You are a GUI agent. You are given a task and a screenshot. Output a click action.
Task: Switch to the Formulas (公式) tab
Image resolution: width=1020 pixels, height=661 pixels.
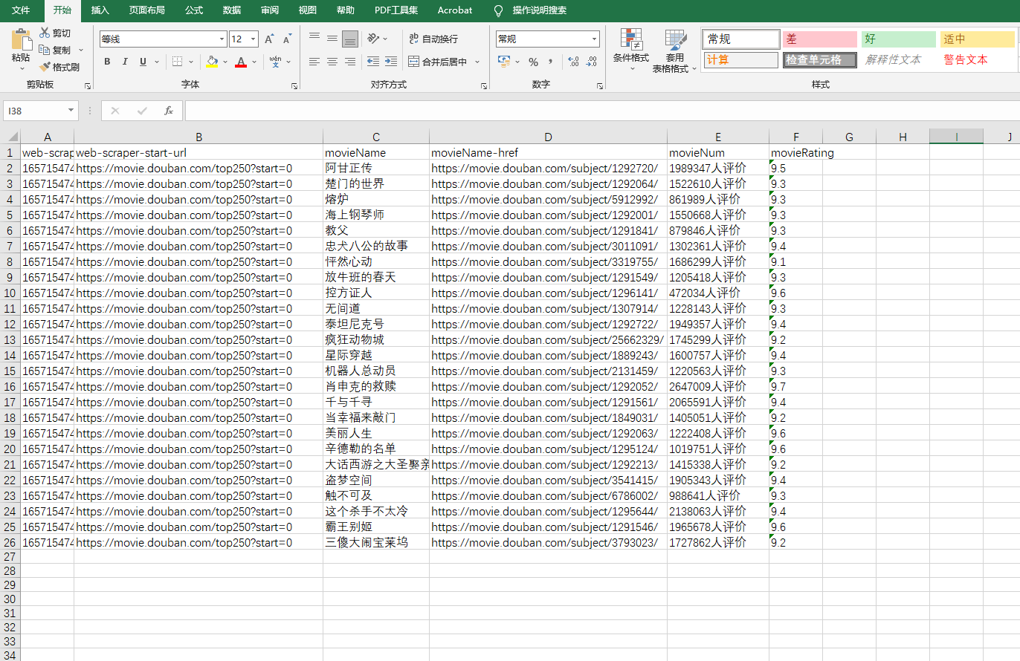click(x=194, y=10)
